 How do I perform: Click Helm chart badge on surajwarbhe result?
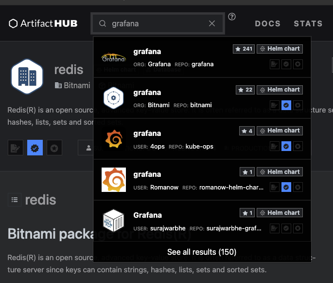point(280,213)
